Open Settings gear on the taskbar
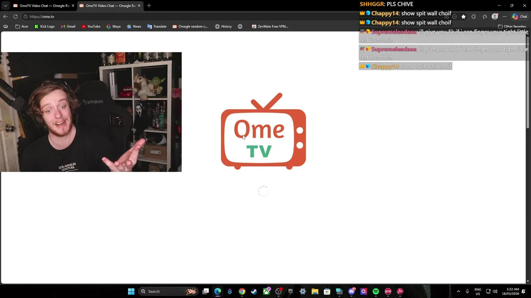531x298 pixels. click(303, 291)
